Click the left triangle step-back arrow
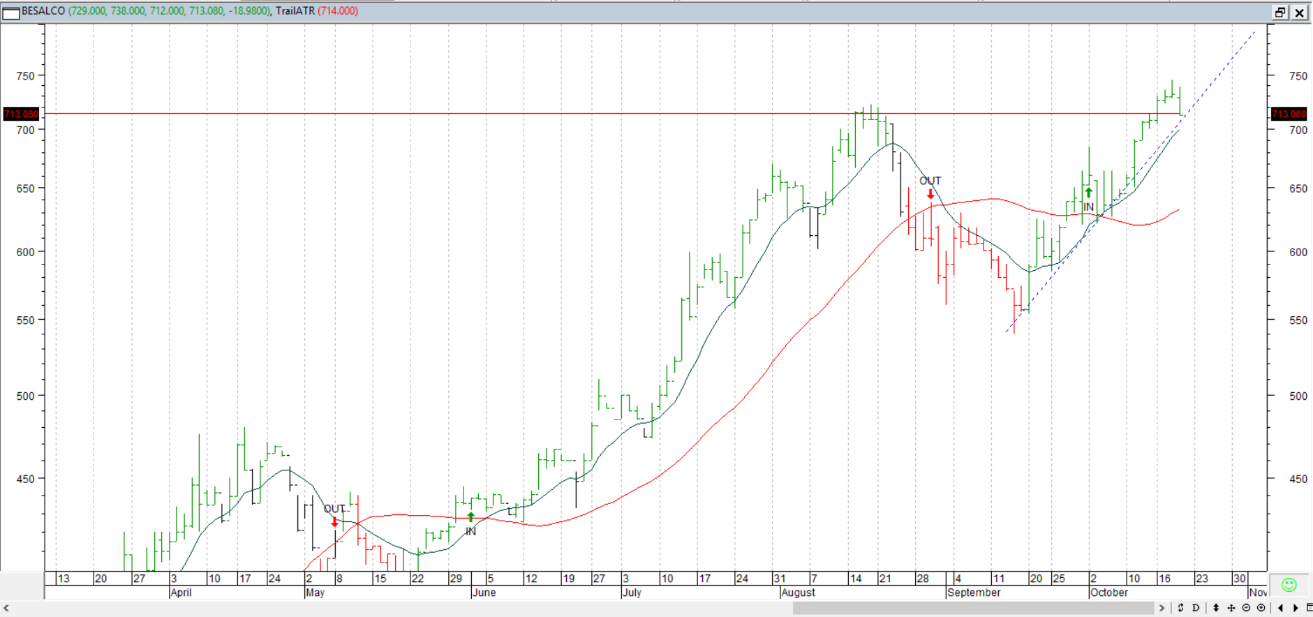 point(1280,608)
